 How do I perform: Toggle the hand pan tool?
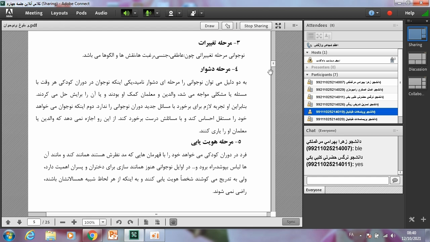(x=173, y=222)
